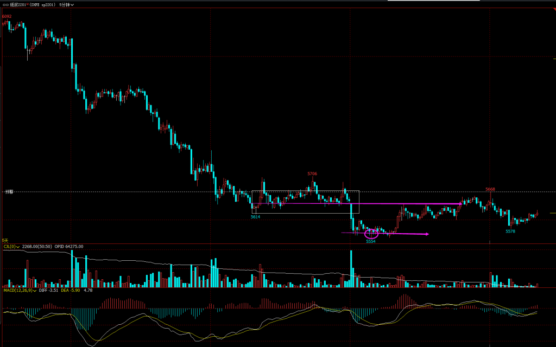Click the 5554 low price label

[x=371, y=241]
